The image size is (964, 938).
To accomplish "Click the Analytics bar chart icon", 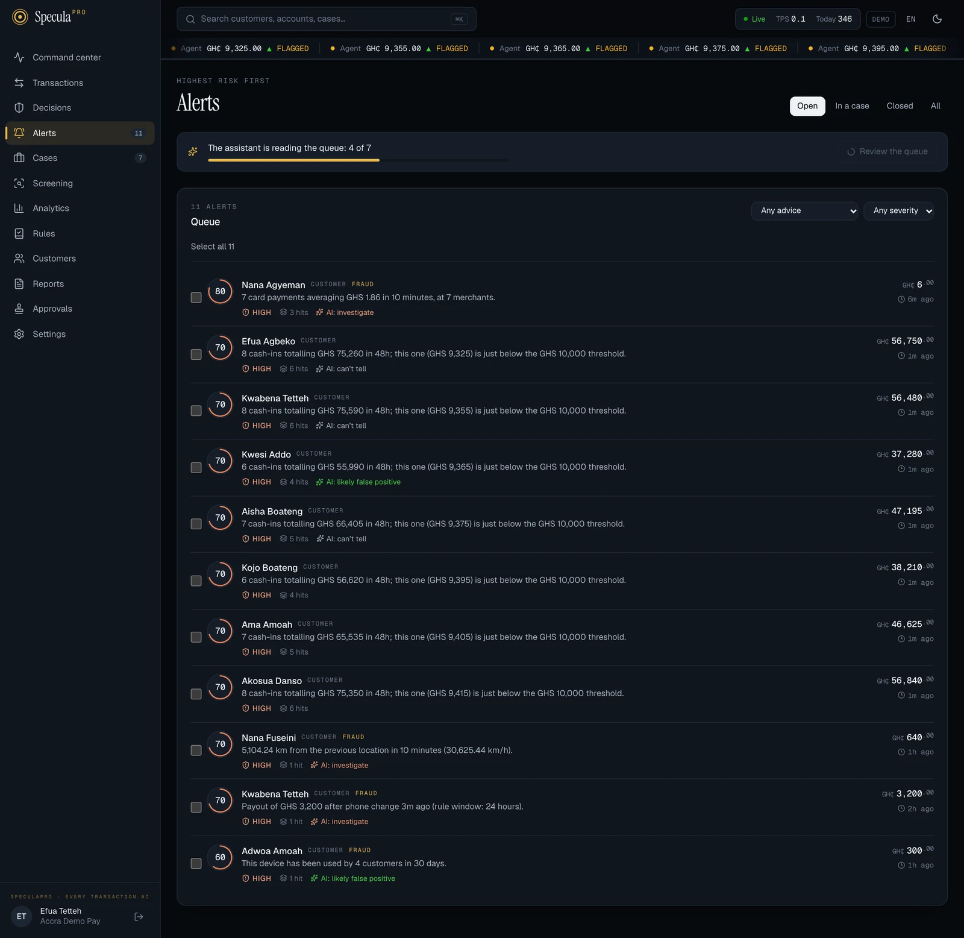I will pos(19,208).
